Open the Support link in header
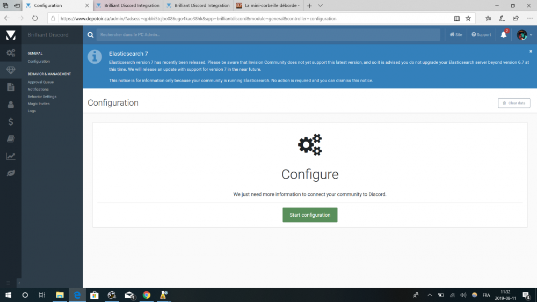Viewport: 537px width, 302px height. click(x=481, y=35)
